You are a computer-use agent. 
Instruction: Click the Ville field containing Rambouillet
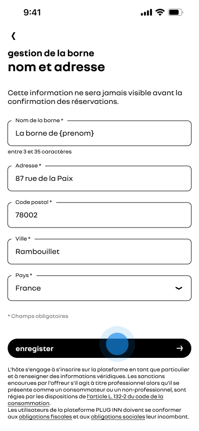(99, 252)
